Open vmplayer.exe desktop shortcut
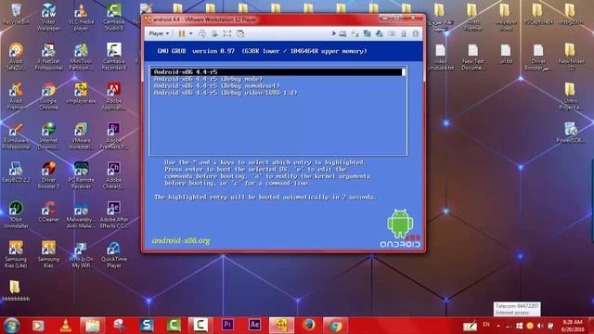594x334 pixels. coord(81,93)
